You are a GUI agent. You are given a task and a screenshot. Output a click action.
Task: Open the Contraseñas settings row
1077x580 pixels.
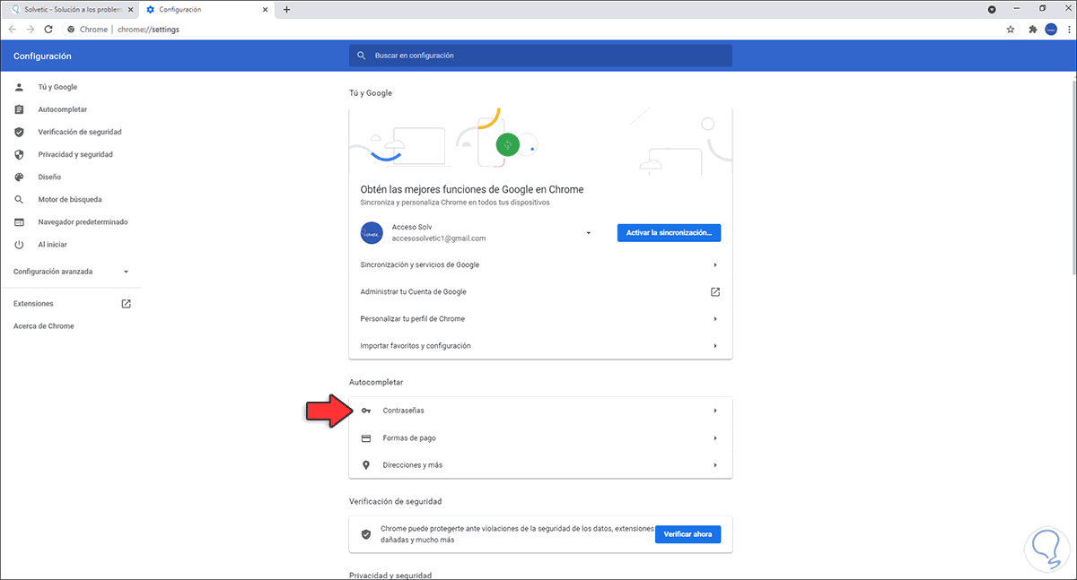point(540,411)
